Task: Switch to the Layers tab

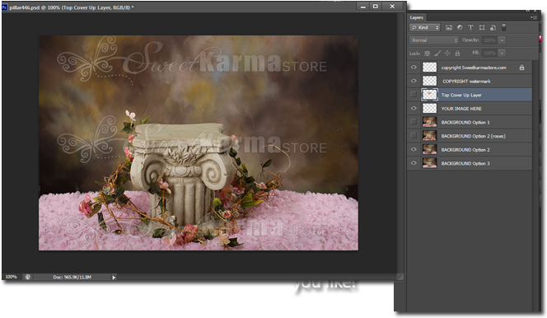Action: tap(417, 17)
